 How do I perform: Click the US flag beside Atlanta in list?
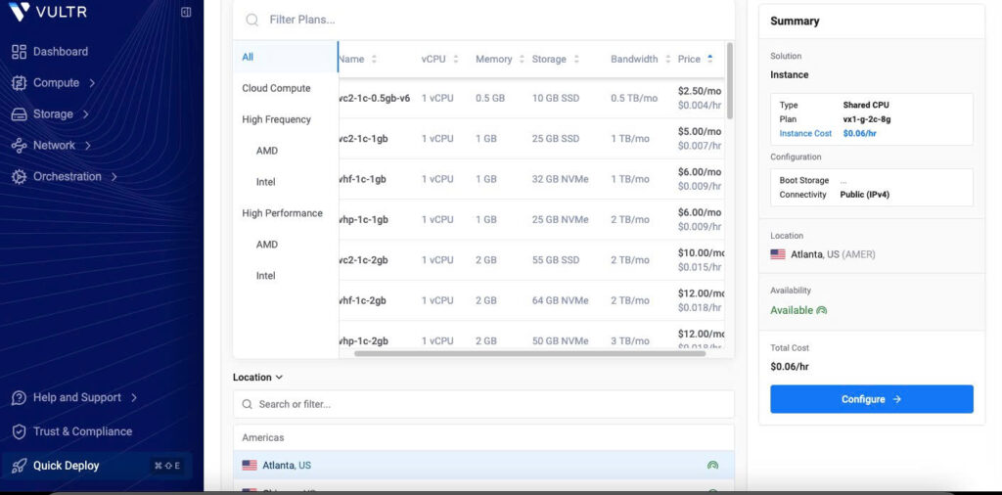pyautogui.click(x=250, y=466)
